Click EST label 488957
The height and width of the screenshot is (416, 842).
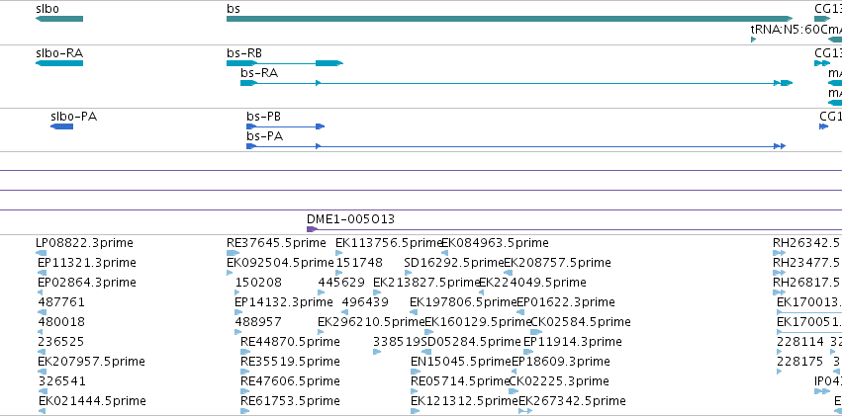pos(258,322)
